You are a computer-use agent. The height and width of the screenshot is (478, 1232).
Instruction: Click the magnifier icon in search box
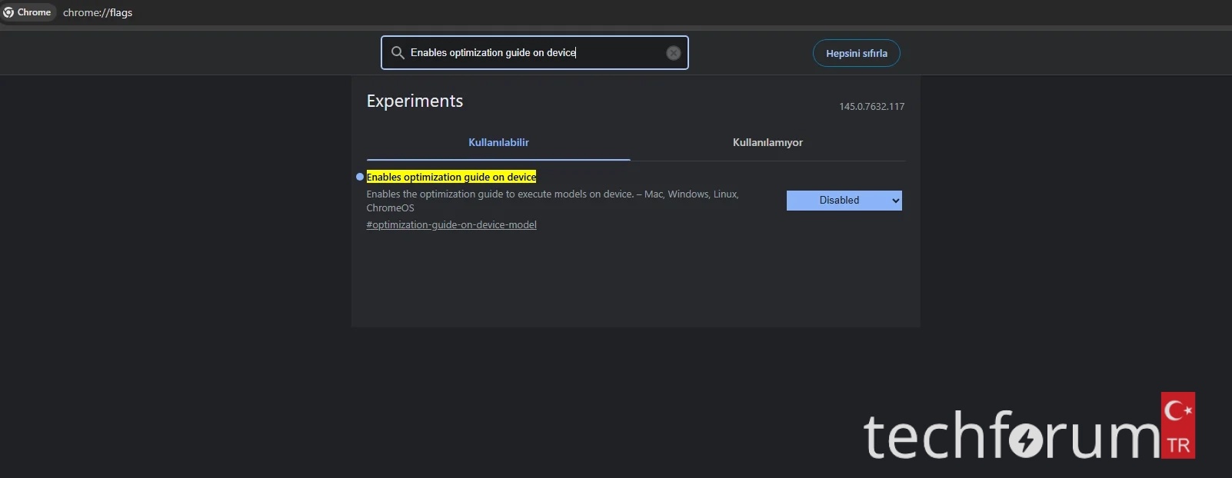click(398, 53)
